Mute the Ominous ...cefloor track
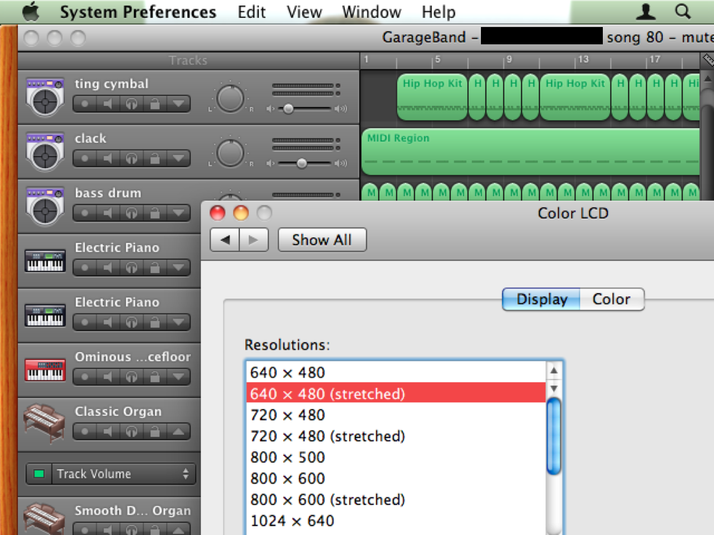This screenshot has width=714, height=535. (108, 377)
